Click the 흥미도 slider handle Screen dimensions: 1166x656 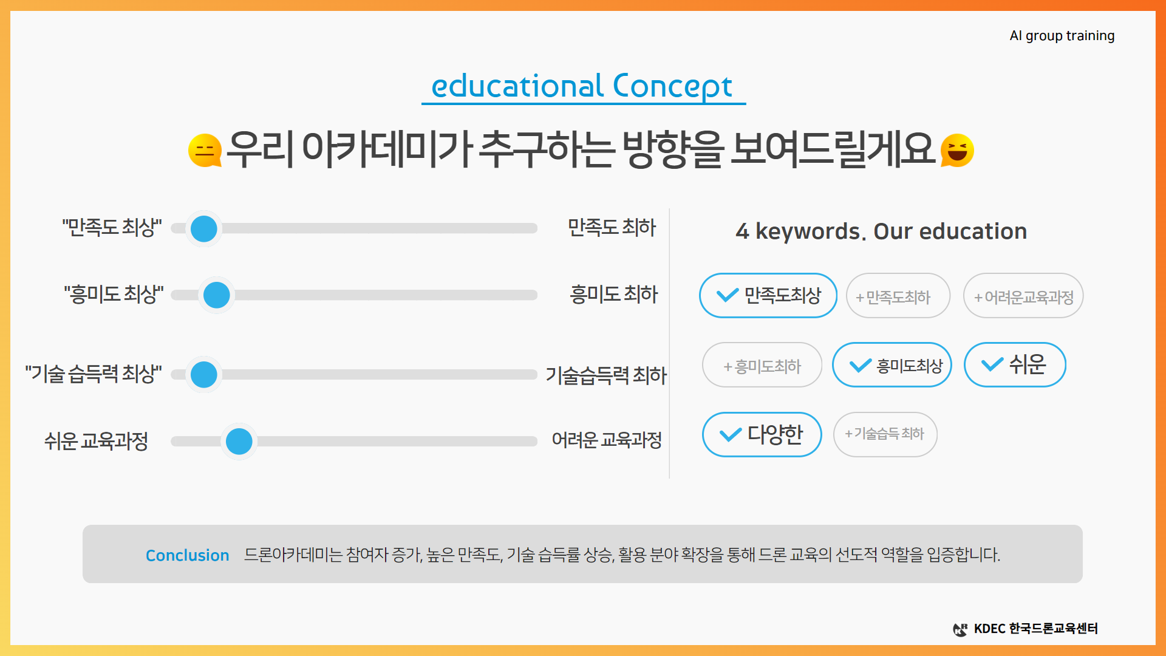217,295
